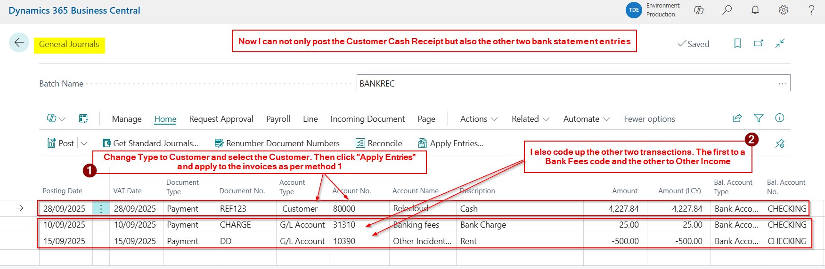This screenshot has width=825, height=269.
Task: Toggle the information FactBox pane icon
Action: tap(780, 118)
